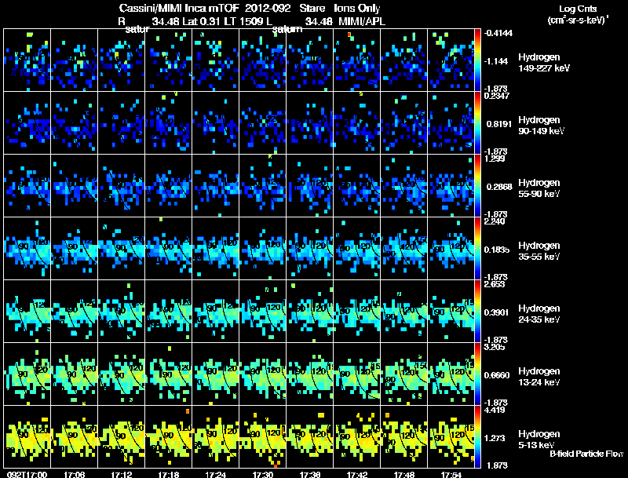Image resolution: width=628 pixels, height=478 pixels.
Task: Click the B-field Particle Flow text
Action: coord(586,454)
